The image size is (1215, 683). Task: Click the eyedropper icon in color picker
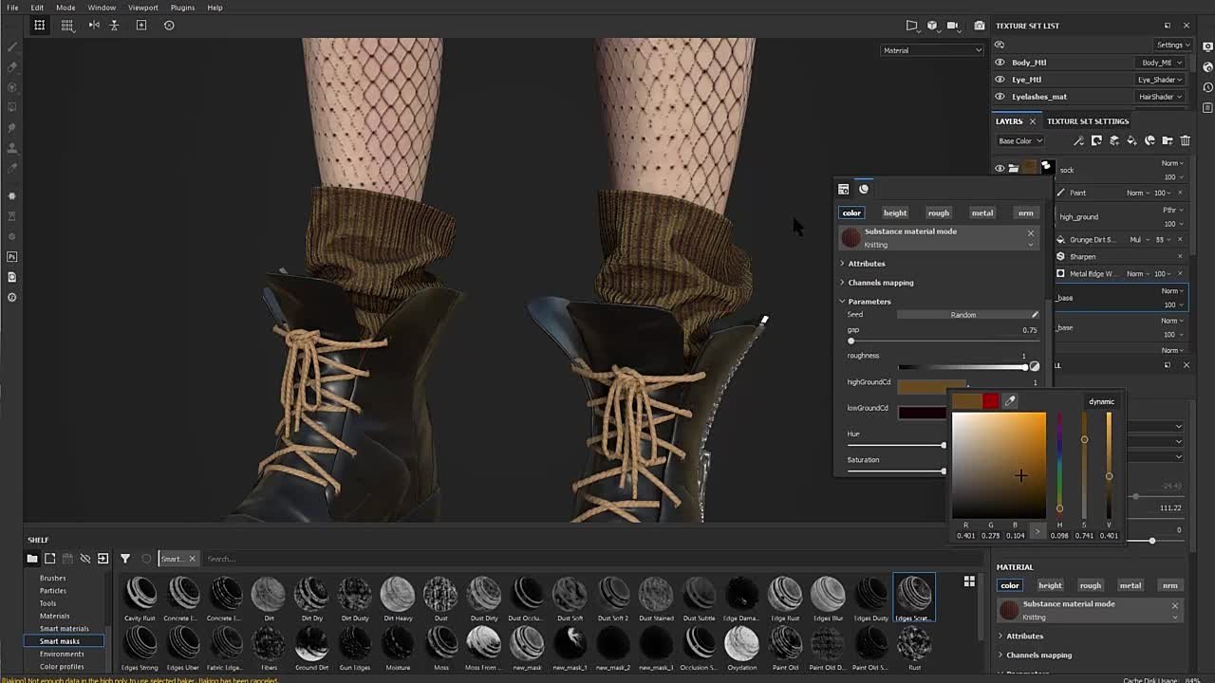(x=1010, y=401)
